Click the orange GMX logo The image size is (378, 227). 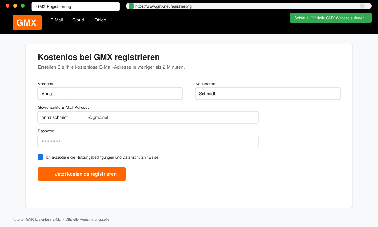coord(27,23)
